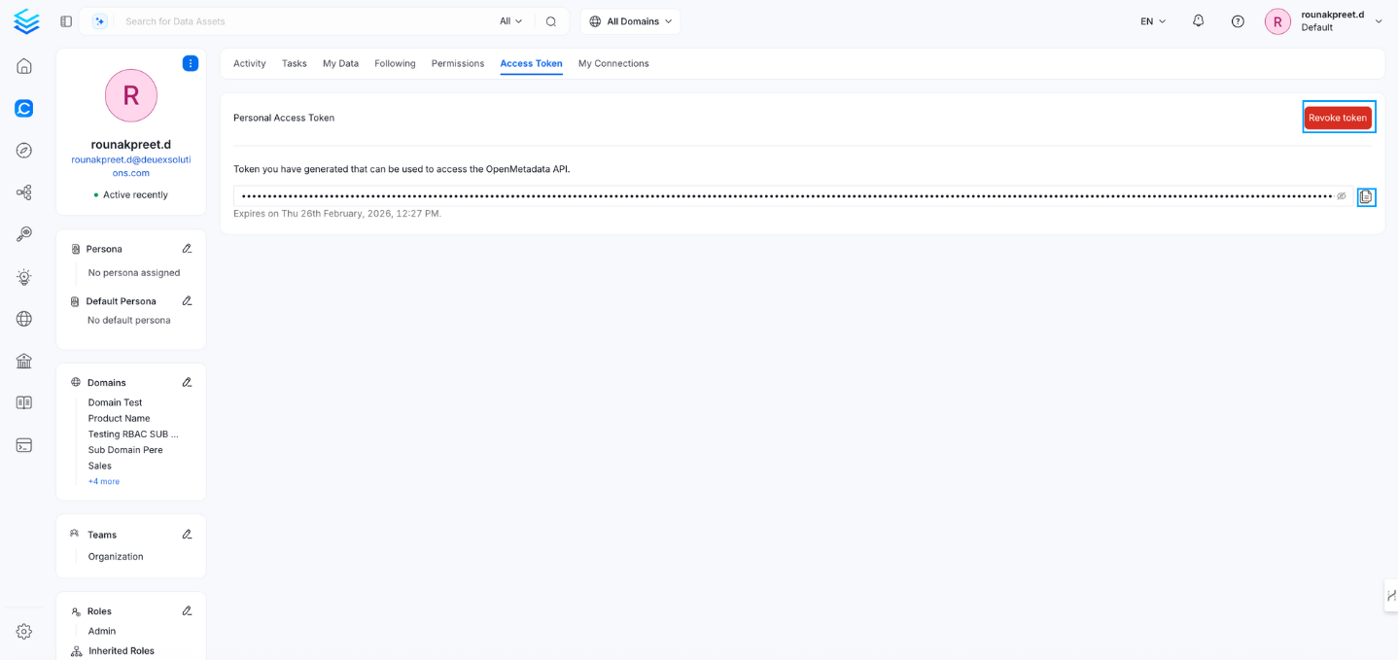Click the sparkle AI search icon
This screenshot has width=1398, height=660.
pos(99,21)
